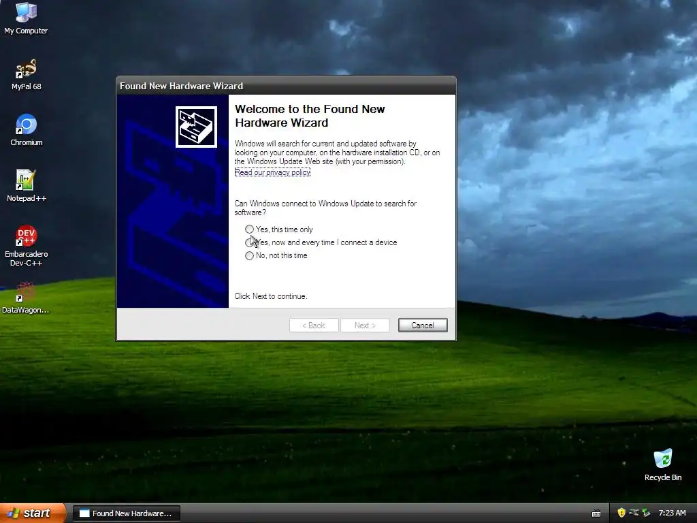Click the hardware wizard device icon

[196, 127]
